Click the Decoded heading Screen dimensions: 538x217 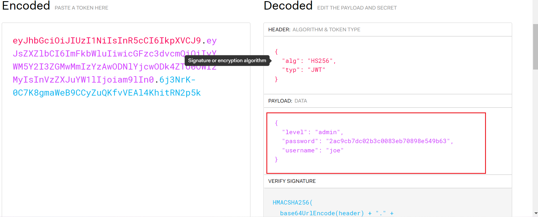coord(288,6)
